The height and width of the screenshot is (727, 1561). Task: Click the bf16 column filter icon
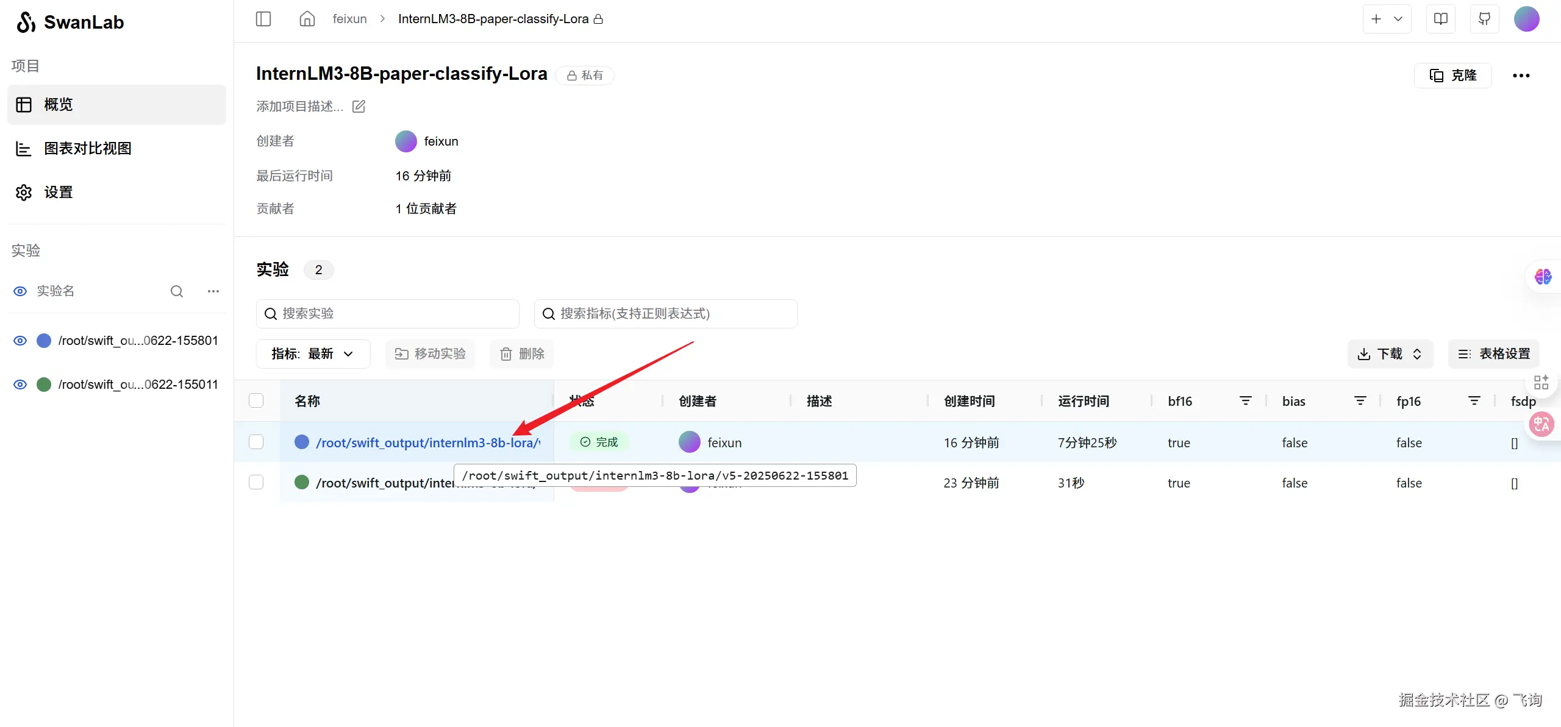click(1245, 401)
